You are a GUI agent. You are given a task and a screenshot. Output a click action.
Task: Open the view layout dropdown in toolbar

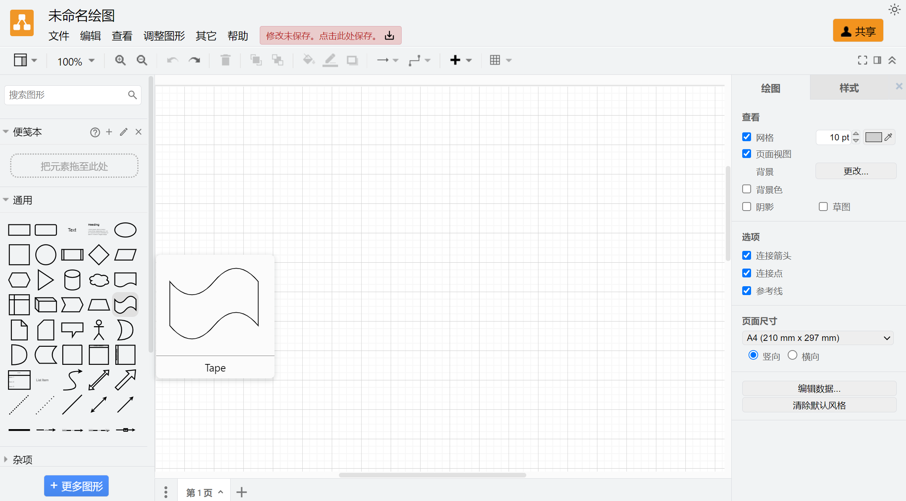pos(25,61)
